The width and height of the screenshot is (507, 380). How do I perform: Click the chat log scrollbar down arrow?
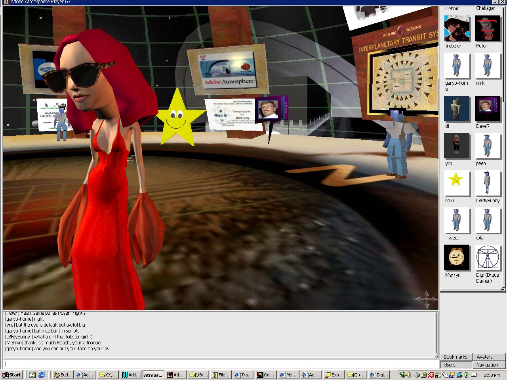pos(437,355)
